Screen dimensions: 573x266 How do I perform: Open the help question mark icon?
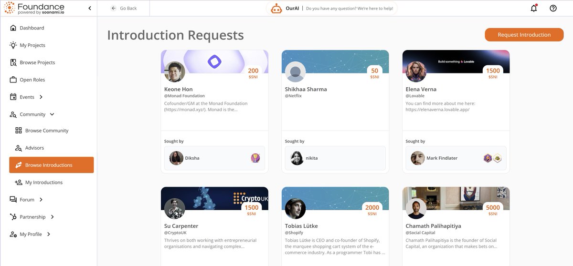(x=553, y=8)
